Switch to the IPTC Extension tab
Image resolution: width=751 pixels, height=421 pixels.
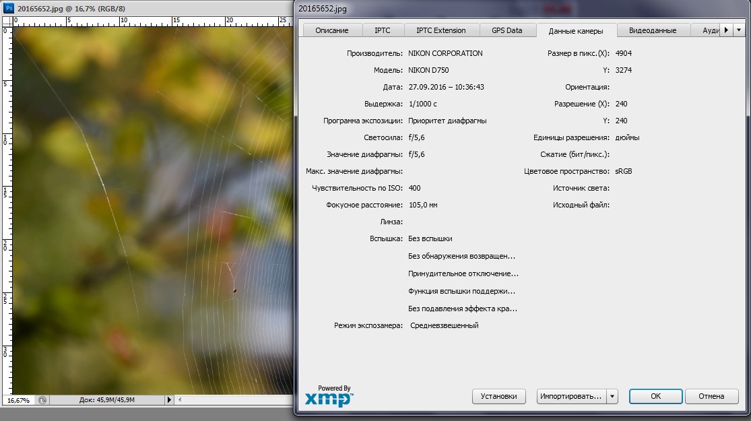(x=441, y=30)
